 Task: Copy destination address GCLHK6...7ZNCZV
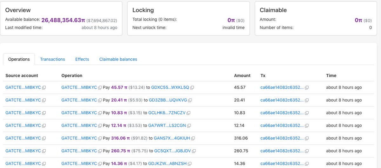[189, 113]
